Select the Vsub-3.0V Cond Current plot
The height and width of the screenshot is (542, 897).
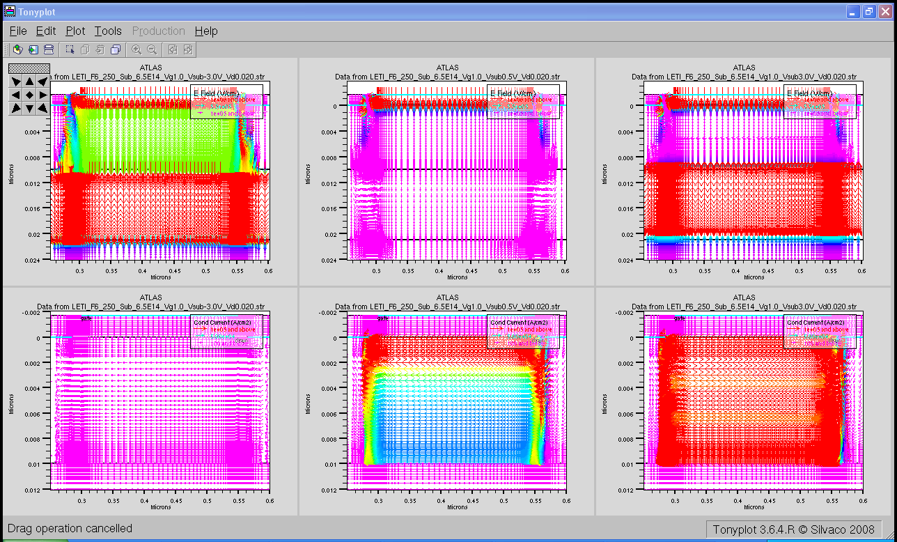(161, 401)
